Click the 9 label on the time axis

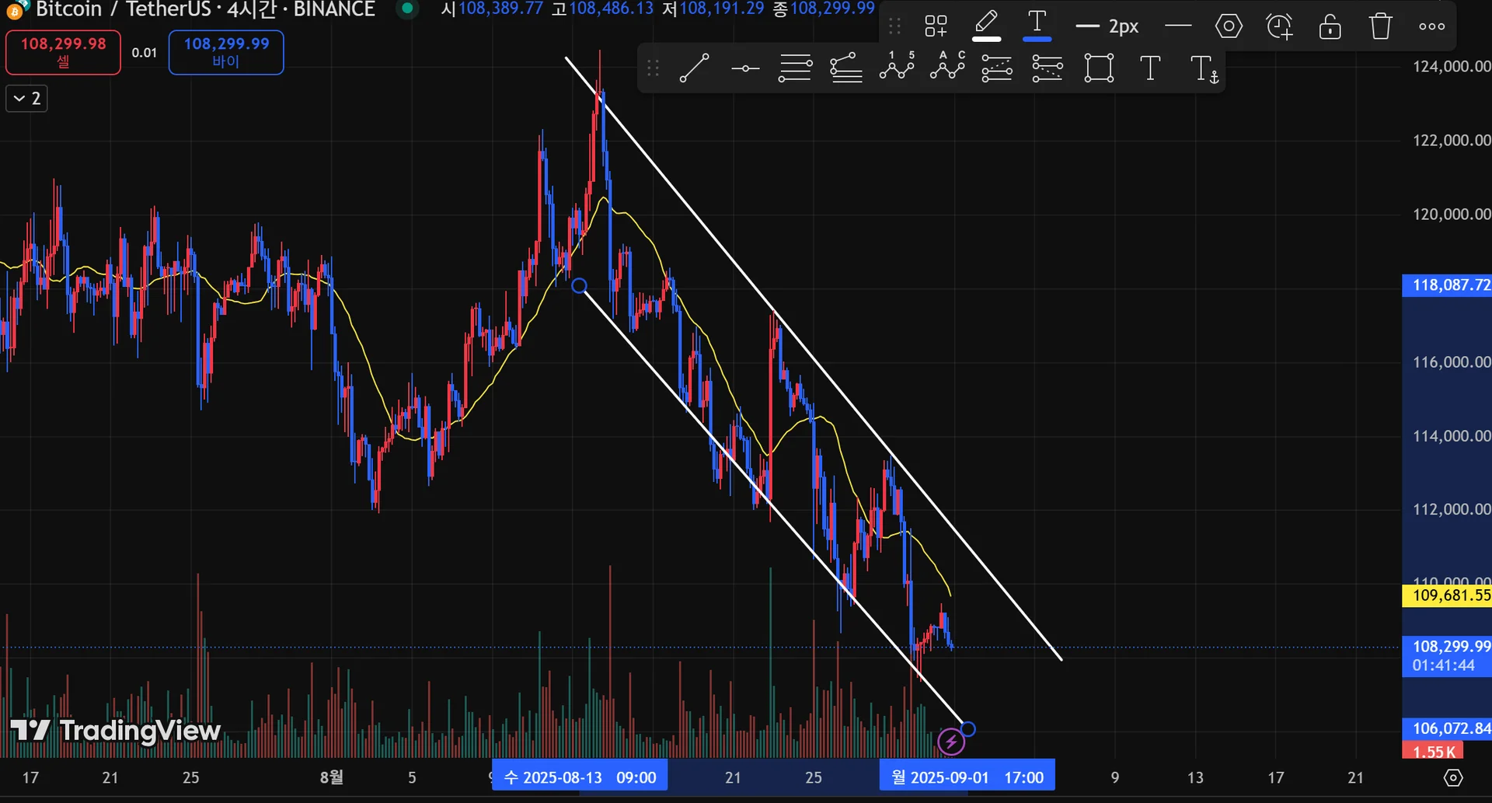1115,777
